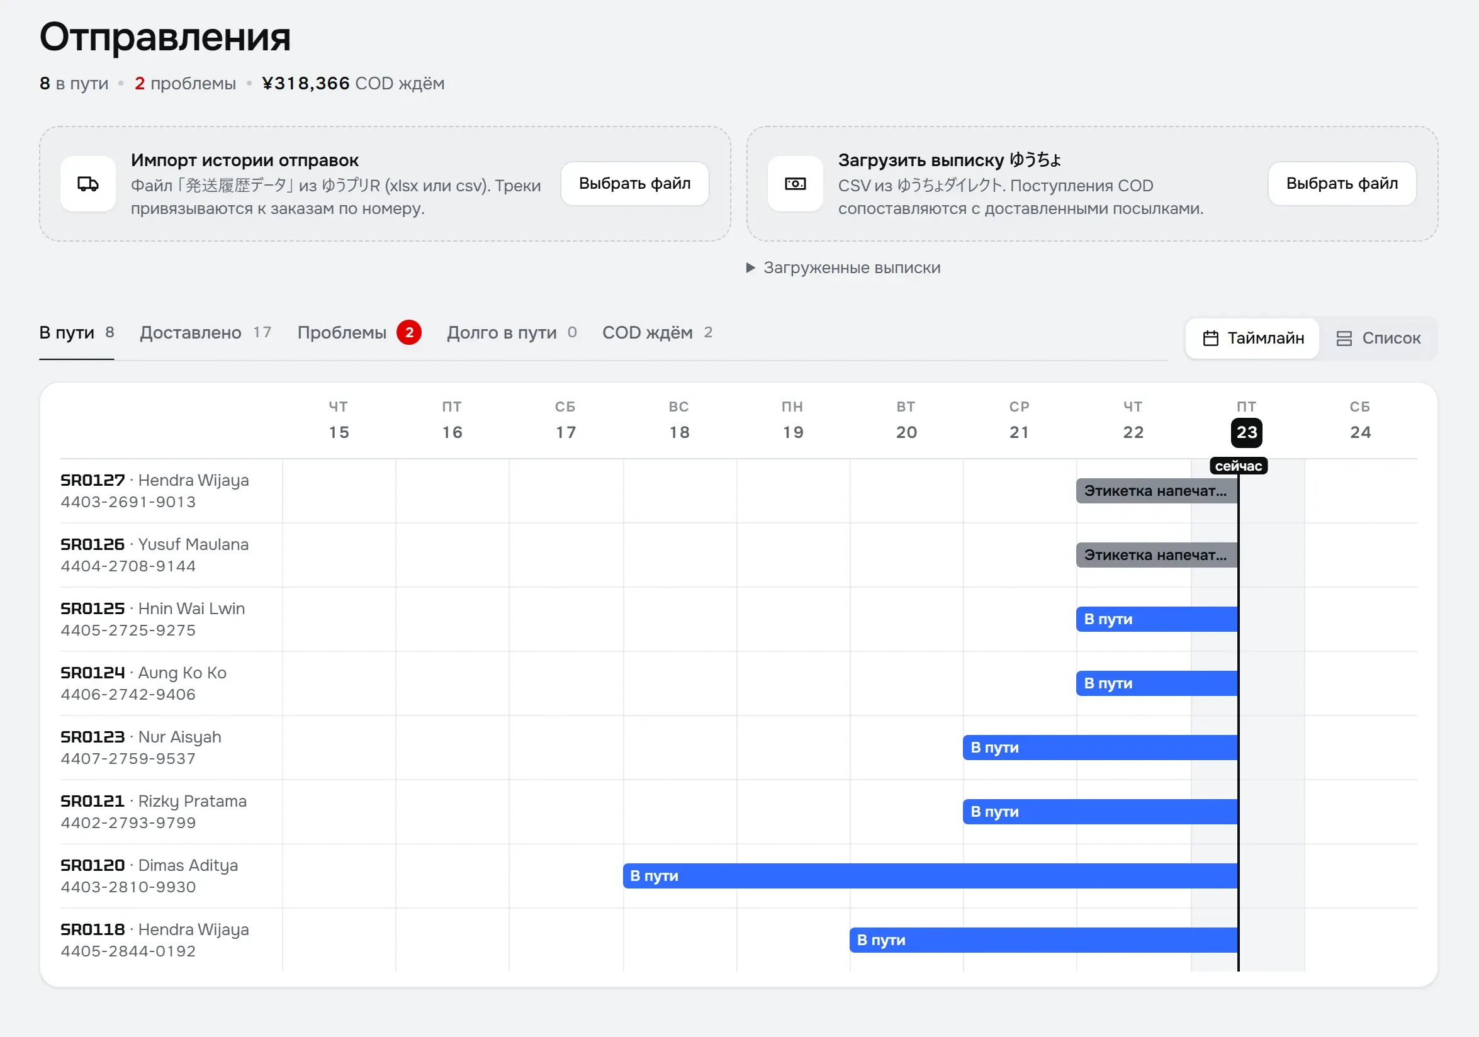The width and height of the screenshot is (1479, 1037).
Task: Click the day 18 ВС column header
Action: point(679,420)
